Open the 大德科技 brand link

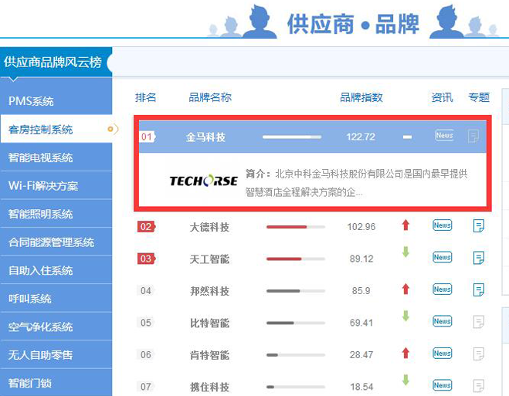[x=209, y=227]
